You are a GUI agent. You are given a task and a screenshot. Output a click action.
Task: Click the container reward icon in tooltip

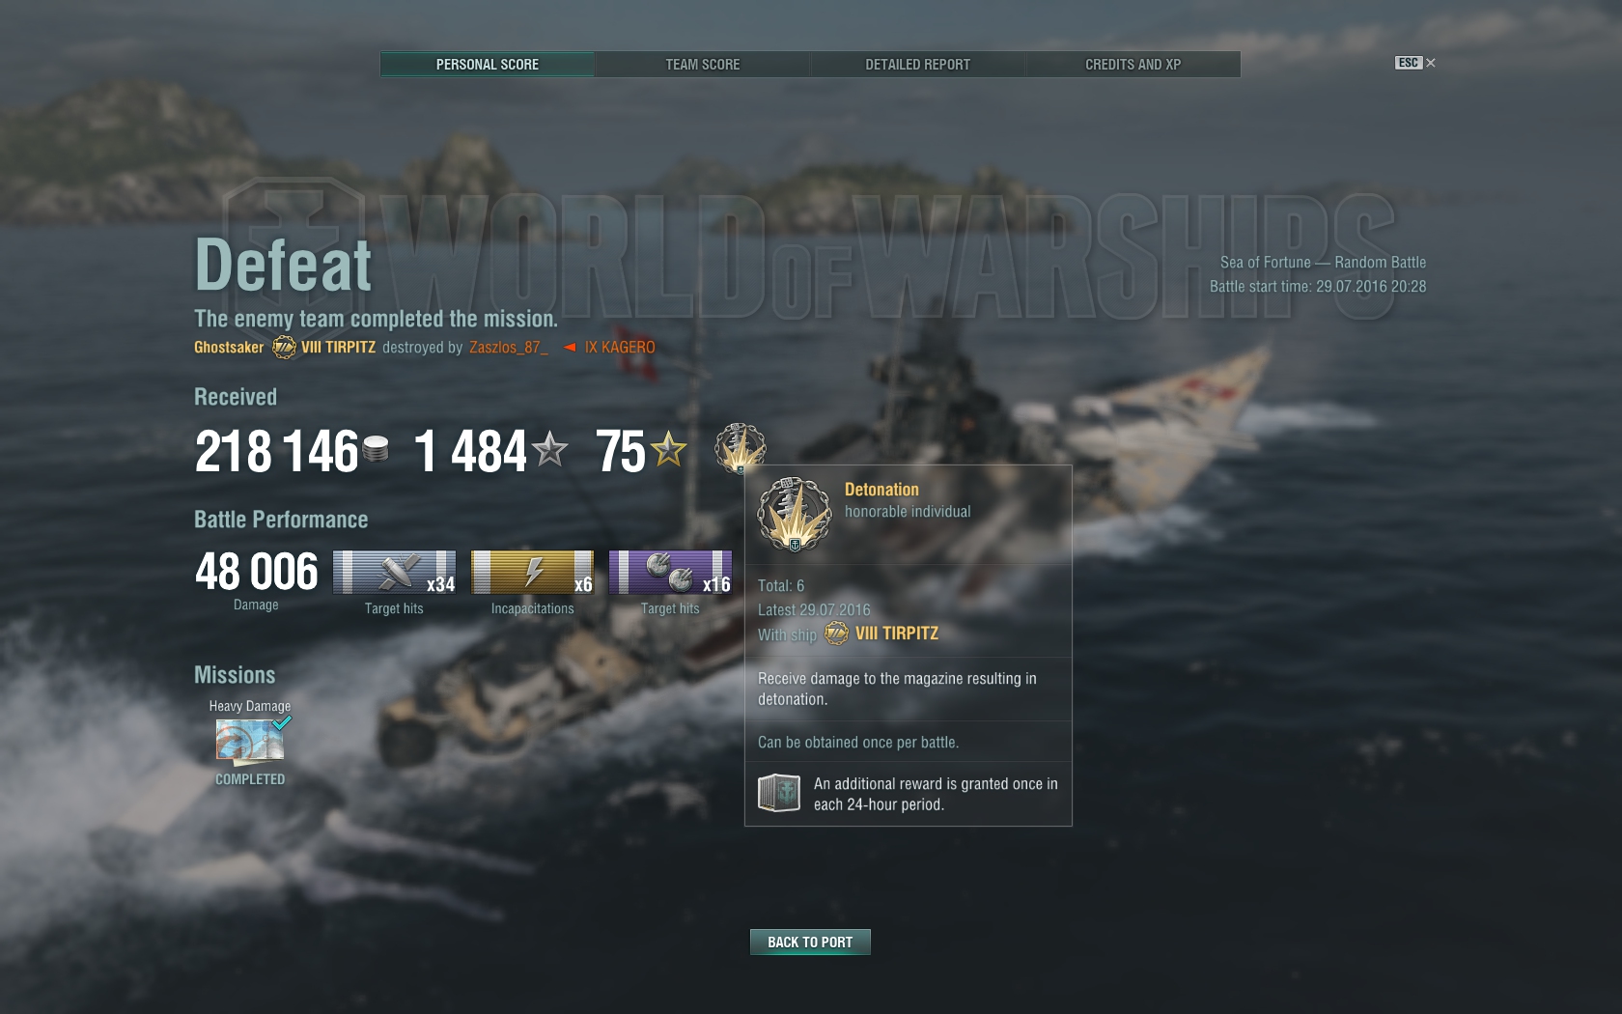pos(779,794)
